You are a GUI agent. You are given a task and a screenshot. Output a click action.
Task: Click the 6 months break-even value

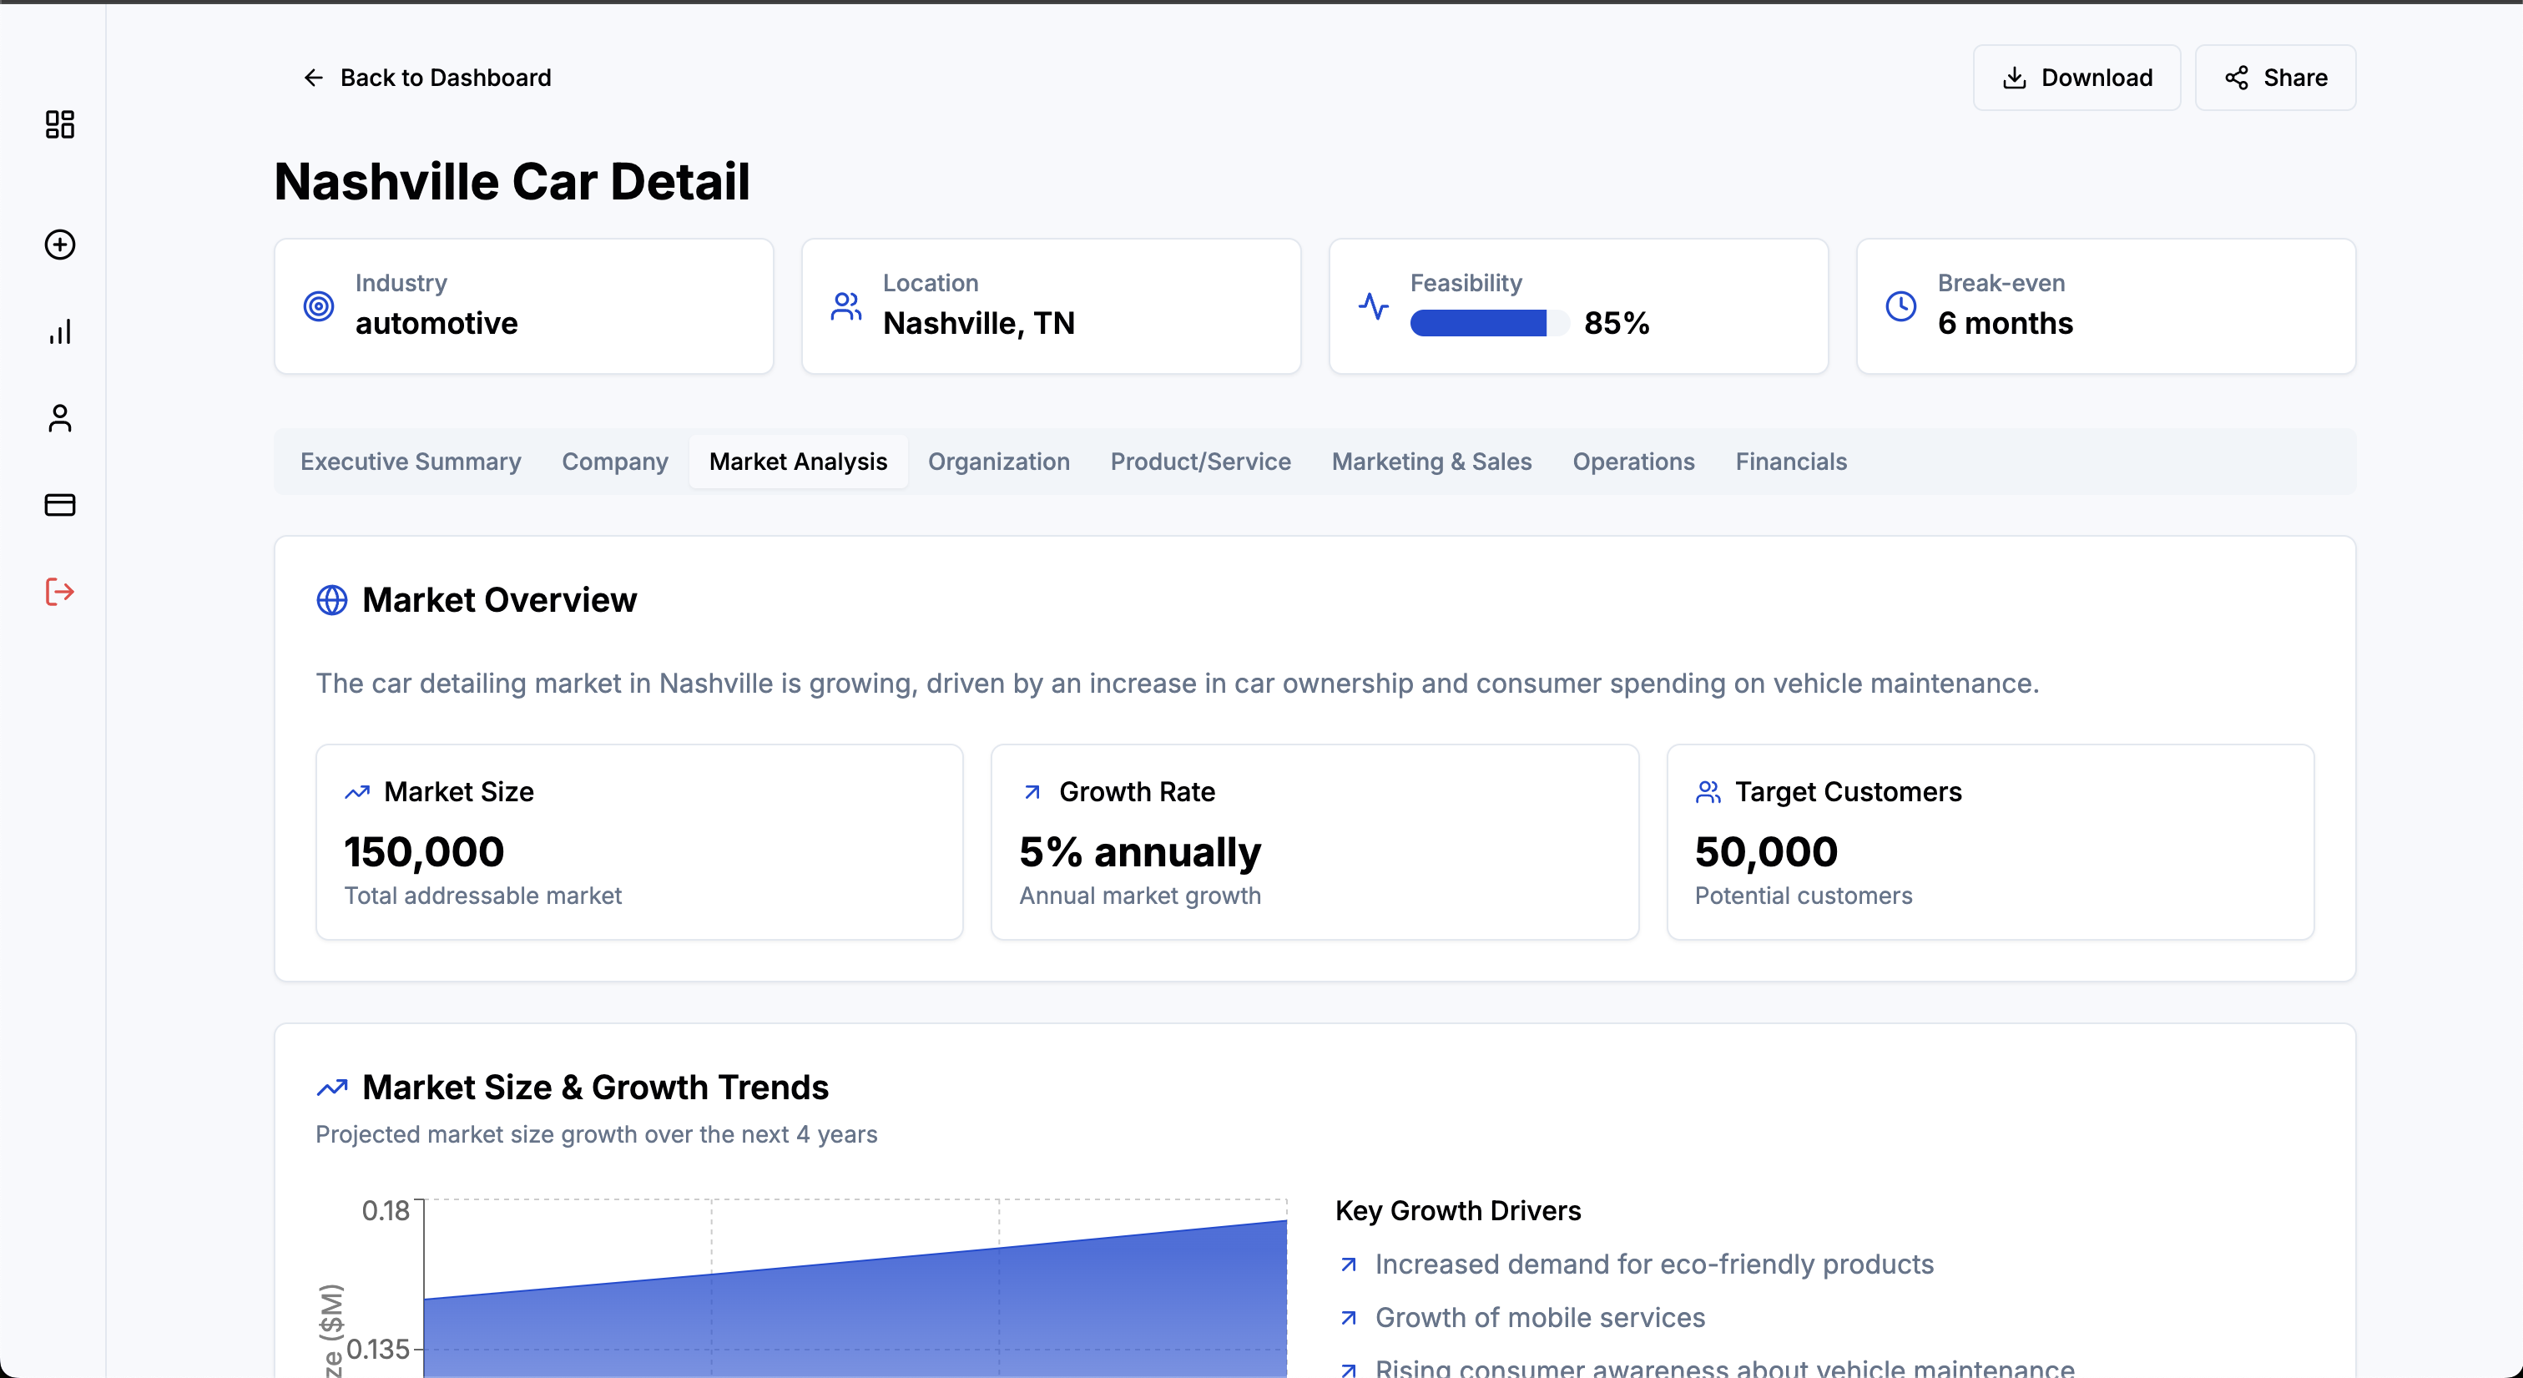(x=2005, y=323)
